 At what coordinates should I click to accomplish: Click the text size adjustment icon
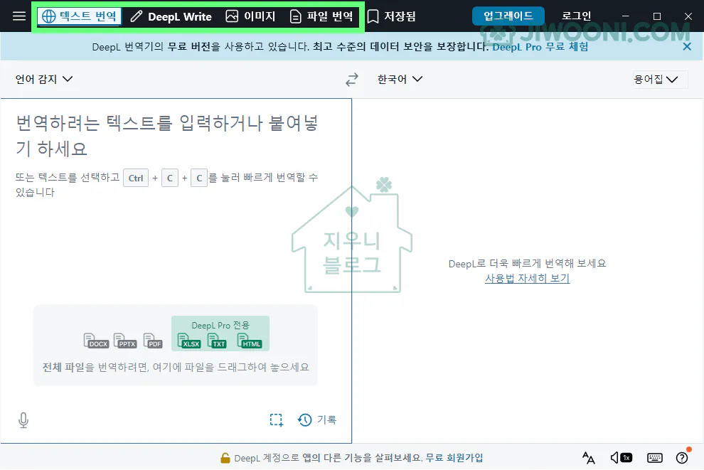[588, 458]
